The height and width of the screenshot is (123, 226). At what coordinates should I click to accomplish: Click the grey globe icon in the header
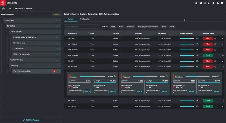(x=205, y=3)
